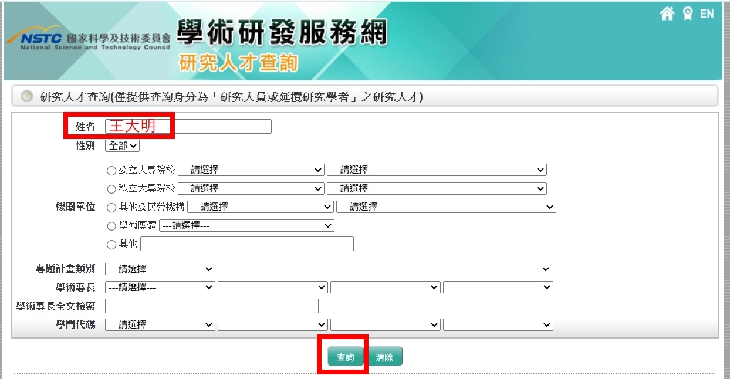Click the 機關單位 label text
This screenshot has height=379, width=730.
pos(75,208)
